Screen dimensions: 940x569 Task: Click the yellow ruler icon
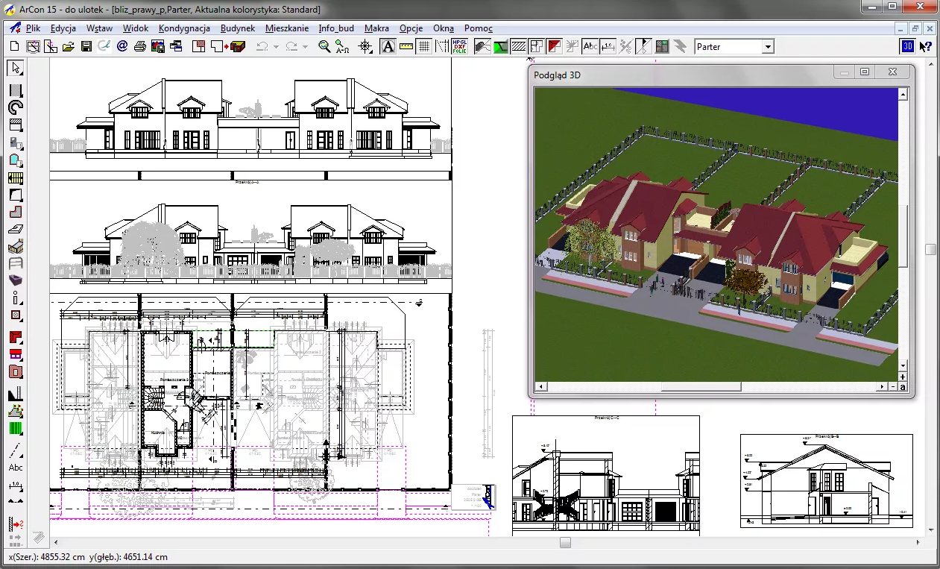(x=406, y=46)
